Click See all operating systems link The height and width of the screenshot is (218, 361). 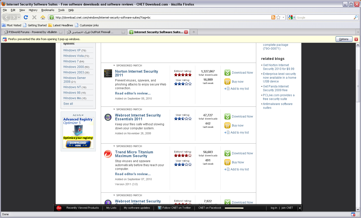pos(68,104)
